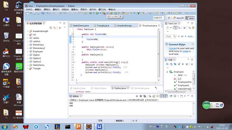Click the Collapse All icon in Package Explorer

click(51, 27)
